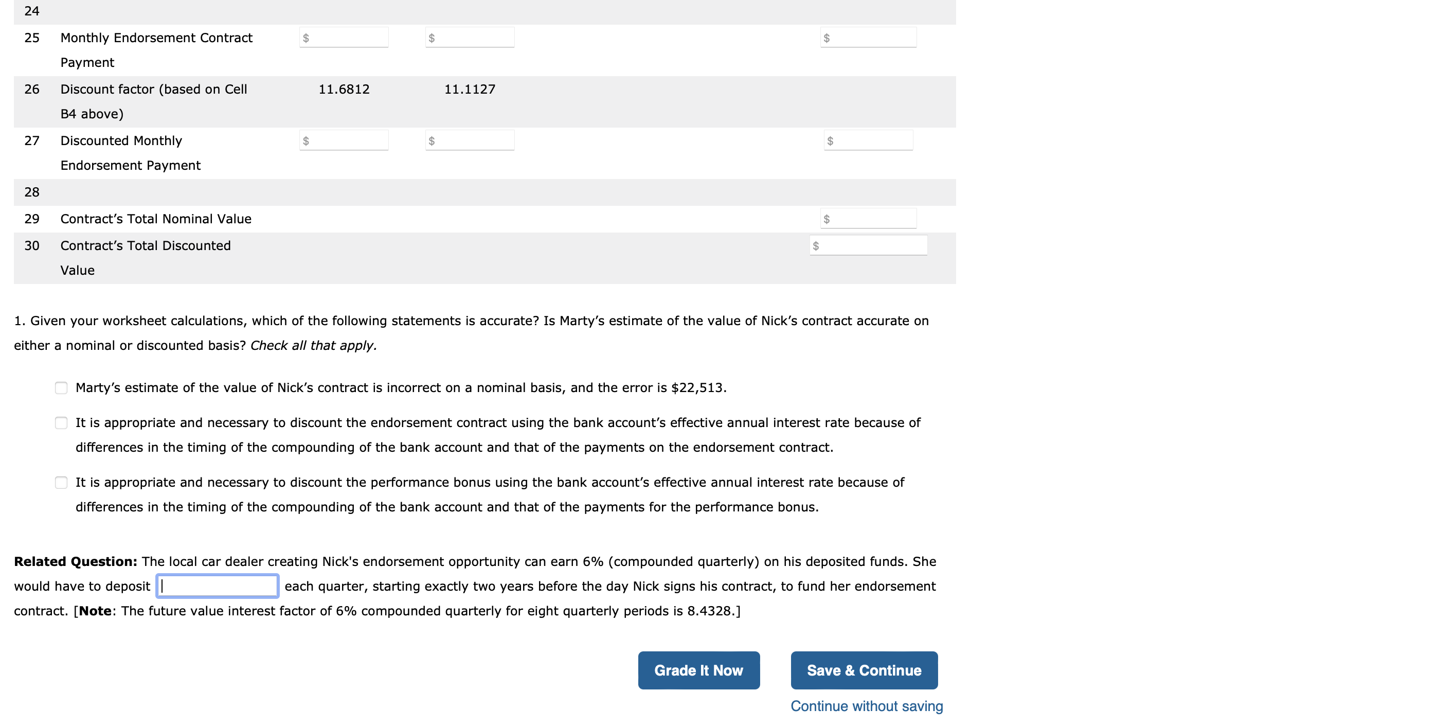Viewport: 1437px width, 727px height.
Task: Check the statement about the $22,513 nominal error
Action: (61, 388)
